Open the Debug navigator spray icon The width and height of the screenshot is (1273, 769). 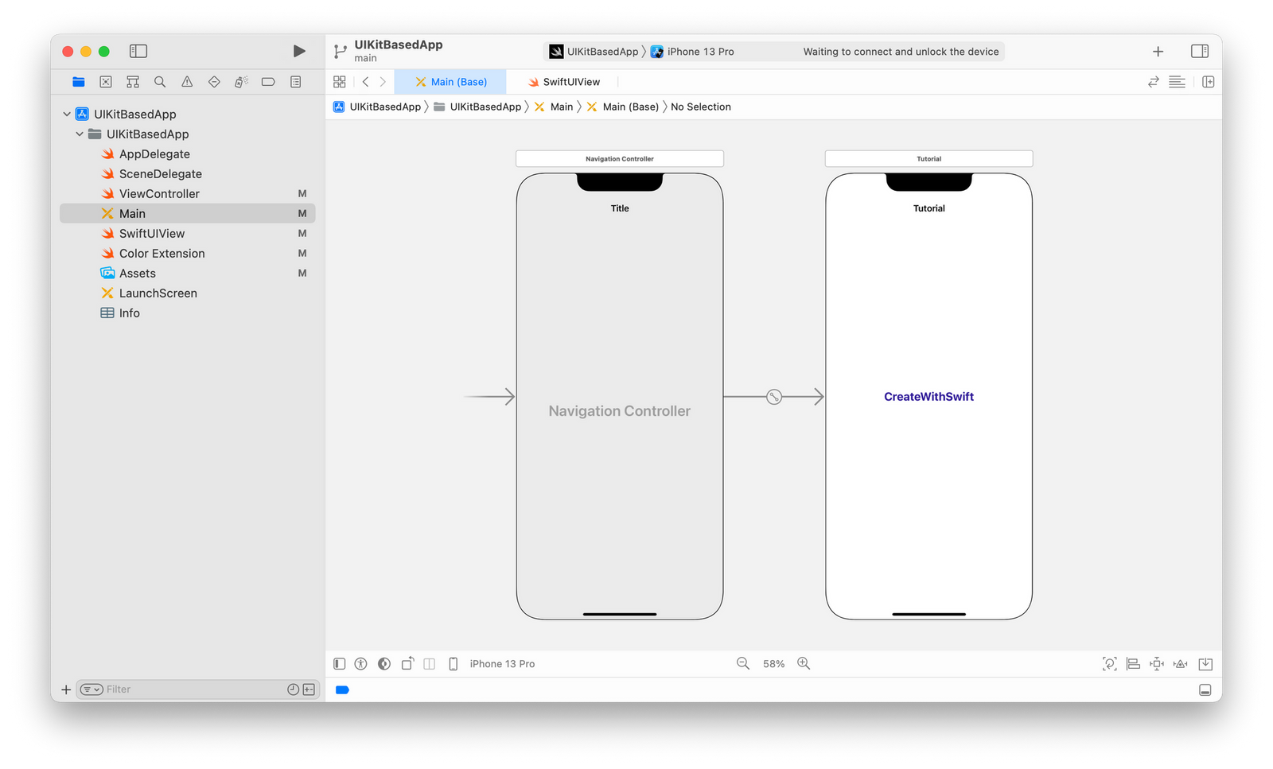[240, 81]
